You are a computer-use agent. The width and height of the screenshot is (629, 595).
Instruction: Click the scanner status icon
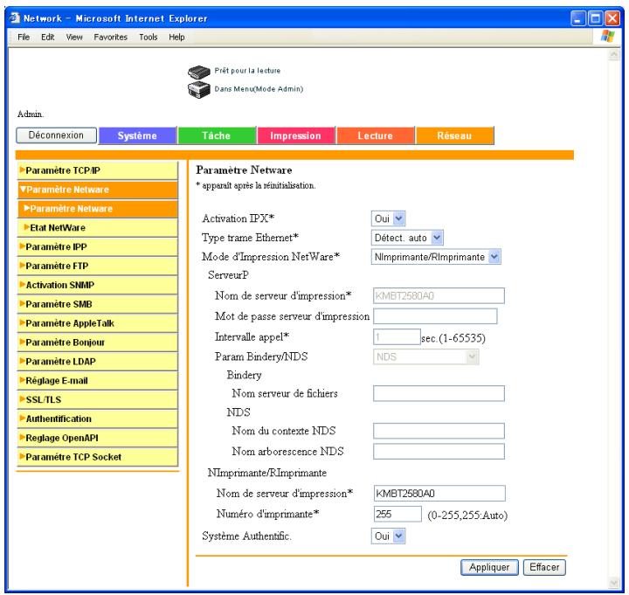(x=199, y=72)
